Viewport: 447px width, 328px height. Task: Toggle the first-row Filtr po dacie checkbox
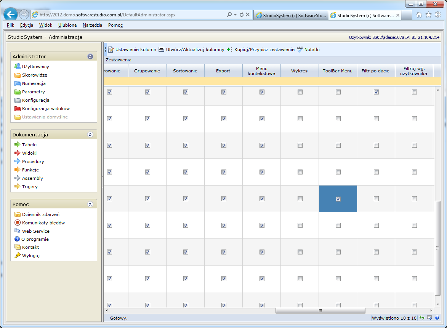pyautogui.click(x=376, y=92)
